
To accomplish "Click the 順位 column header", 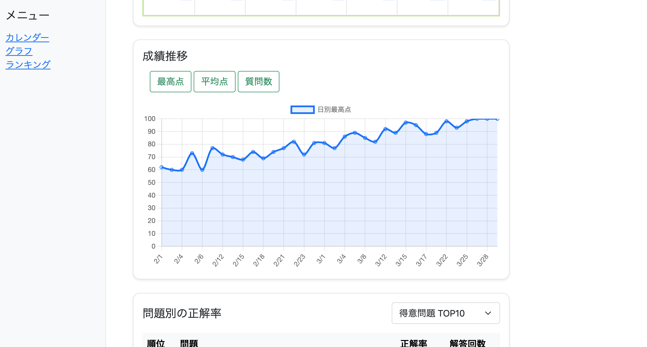I will coord(156,343).
